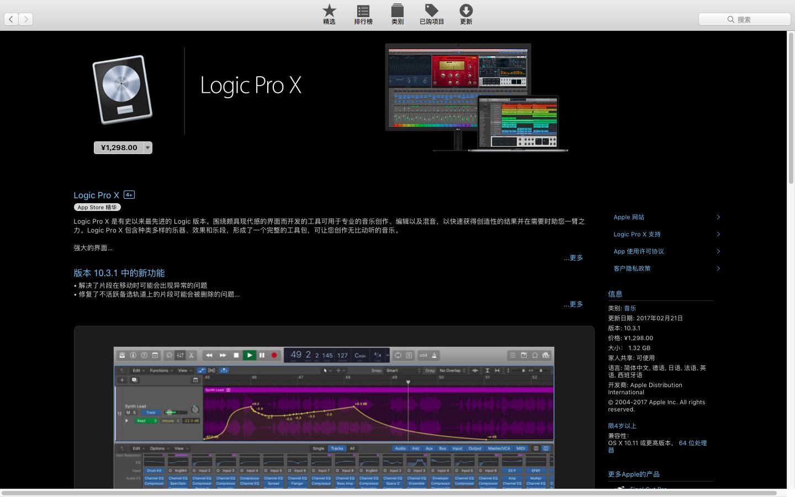Open the 客户隐私政策 link
Image resolution: width=795 pixels, height=497 pixels.
[x=632, y=268]
